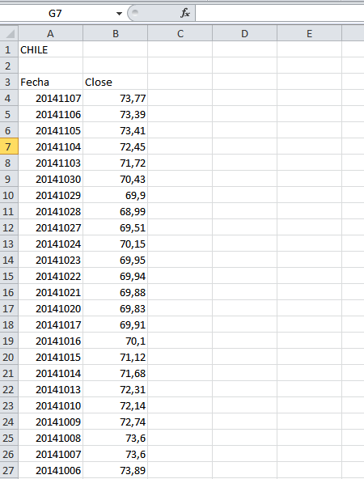
Task: Select cell with date 20141107
Action: point(51,99)
